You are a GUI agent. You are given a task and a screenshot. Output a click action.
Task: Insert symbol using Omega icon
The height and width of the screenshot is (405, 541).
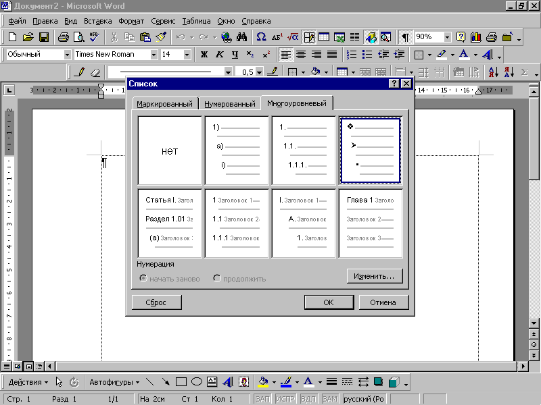(x=261, y=37)
